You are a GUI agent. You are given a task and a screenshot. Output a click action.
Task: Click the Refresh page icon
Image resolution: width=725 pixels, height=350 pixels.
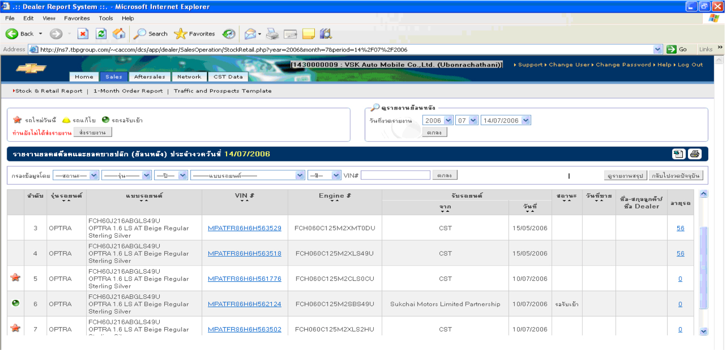pos(101,34)
